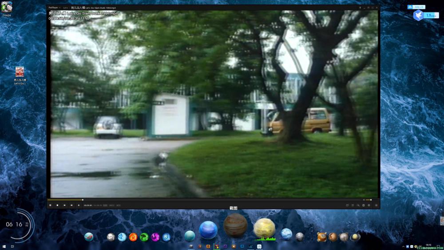This screenshot has width=444, height=250.
Task: Click the large brown Jupiter planet
Action: 235,225
